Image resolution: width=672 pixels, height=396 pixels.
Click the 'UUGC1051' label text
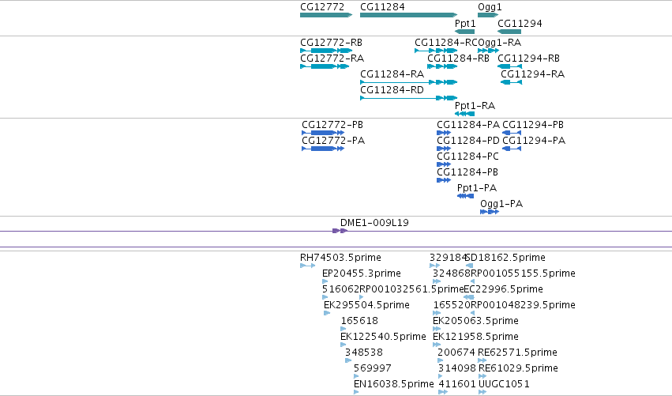click(x=504, y=384)
